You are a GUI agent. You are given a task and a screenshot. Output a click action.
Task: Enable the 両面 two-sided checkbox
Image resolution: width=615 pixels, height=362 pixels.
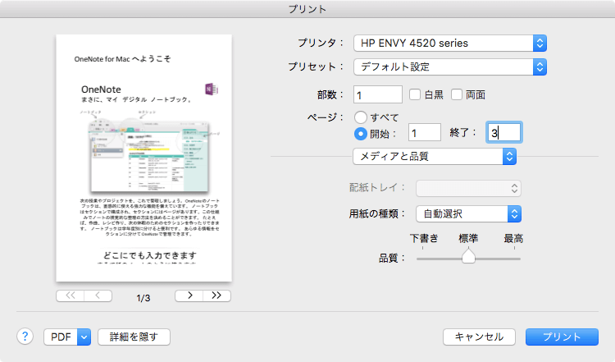click(456, 94)
